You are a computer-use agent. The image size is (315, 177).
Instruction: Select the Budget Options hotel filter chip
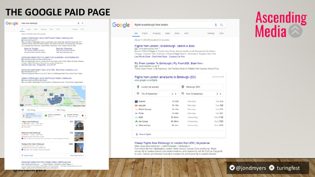click(x=71, y=116)
